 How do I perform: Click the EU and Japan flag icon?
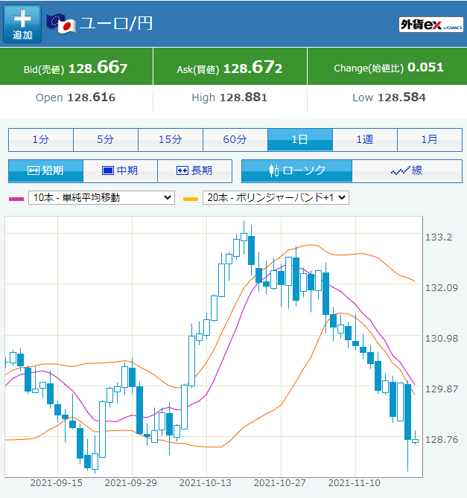[61, 24]
